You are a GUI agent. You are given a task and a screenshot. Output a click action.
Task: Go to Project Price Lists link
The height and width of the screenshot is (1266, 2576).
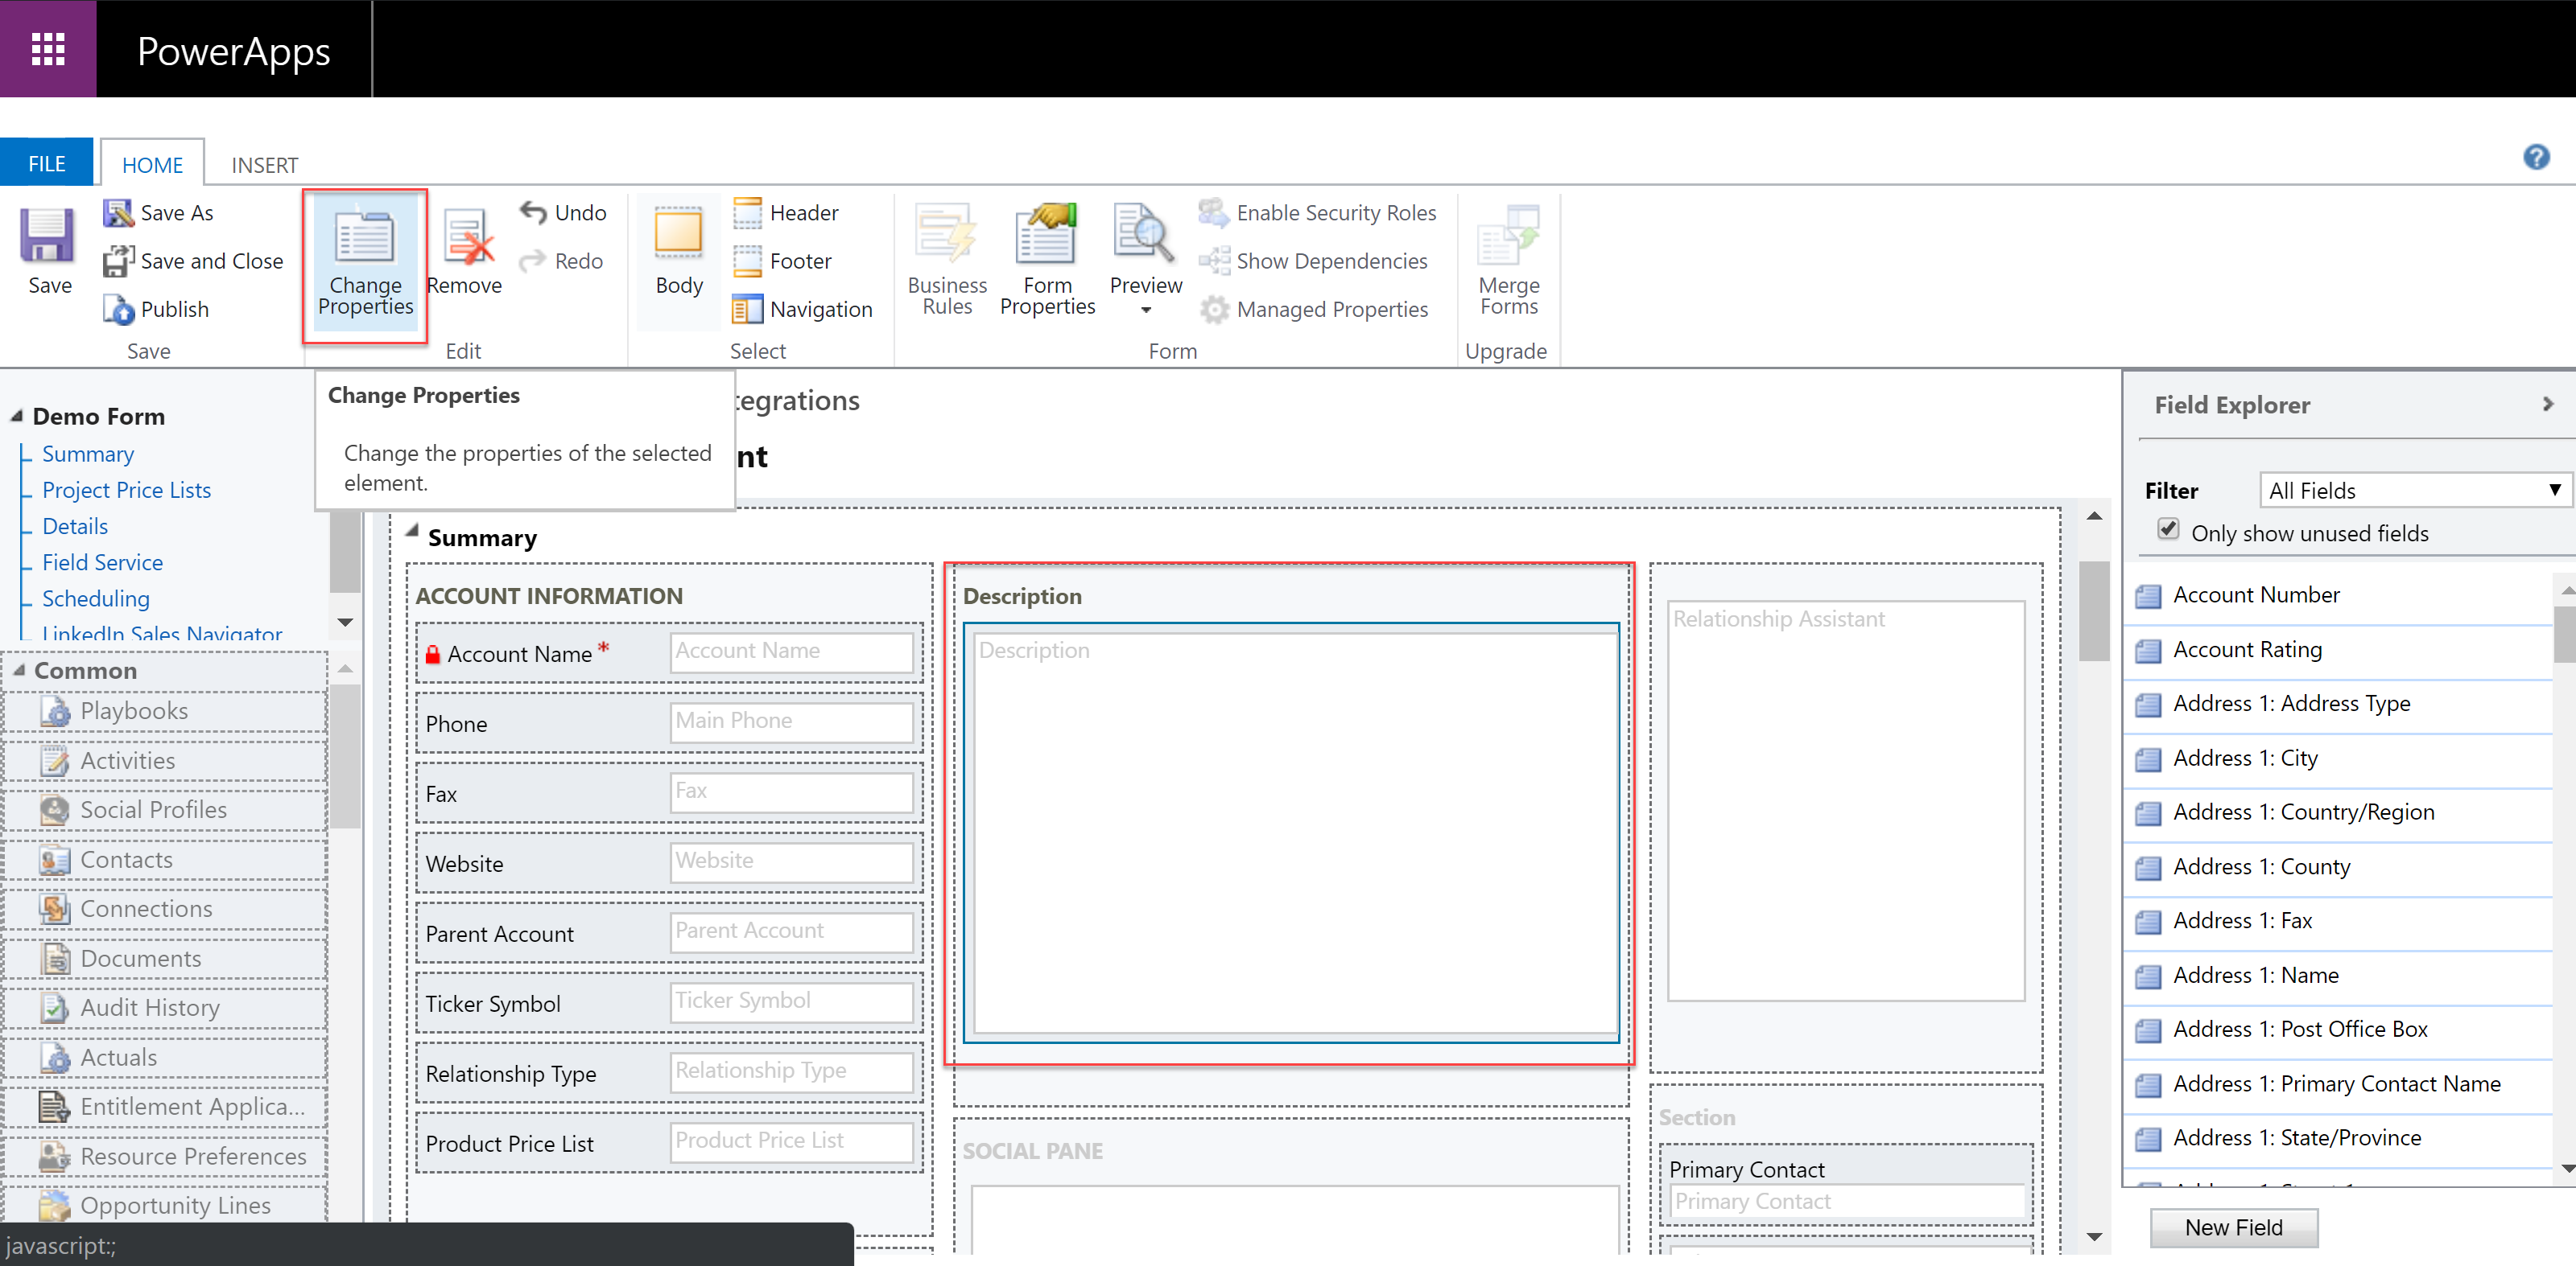pyautogui.click(x=126, y=491)
